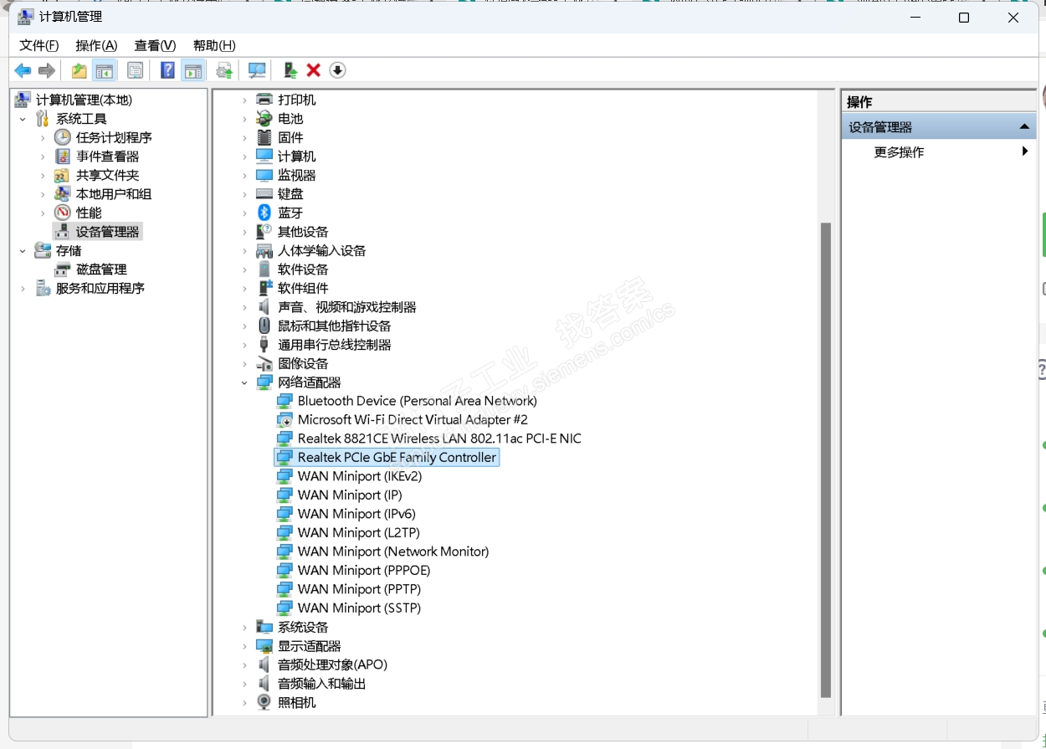Toggle the show/hide console tree icon
1046x749 pixels.
tap(105, 70)
